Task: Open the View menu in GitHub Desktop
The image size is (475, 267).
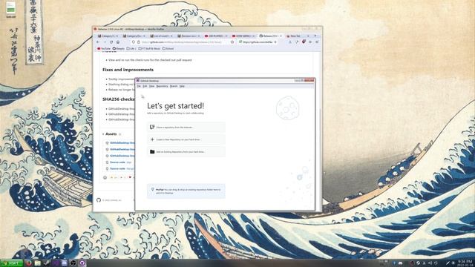Action: pyautogui.click(x=151, y=86)
